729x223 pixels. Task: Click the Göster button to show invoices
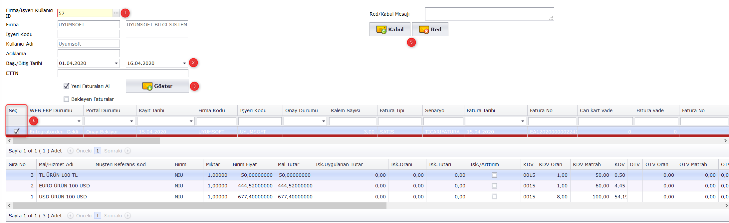(x=157, y=86)
